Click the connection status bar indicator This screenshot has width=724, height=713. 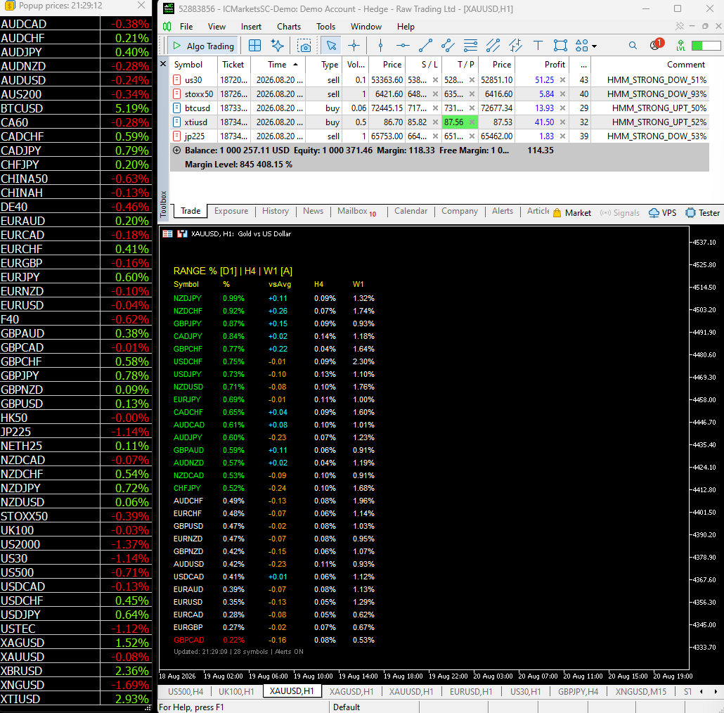point(706,46)
